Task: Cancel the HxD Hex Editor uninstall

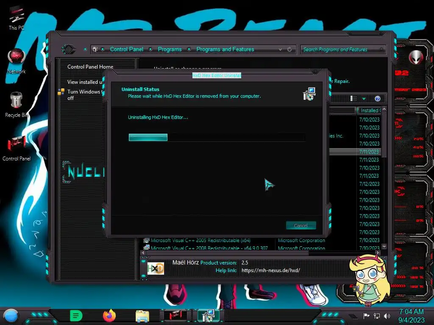Action: click(301, 226)
